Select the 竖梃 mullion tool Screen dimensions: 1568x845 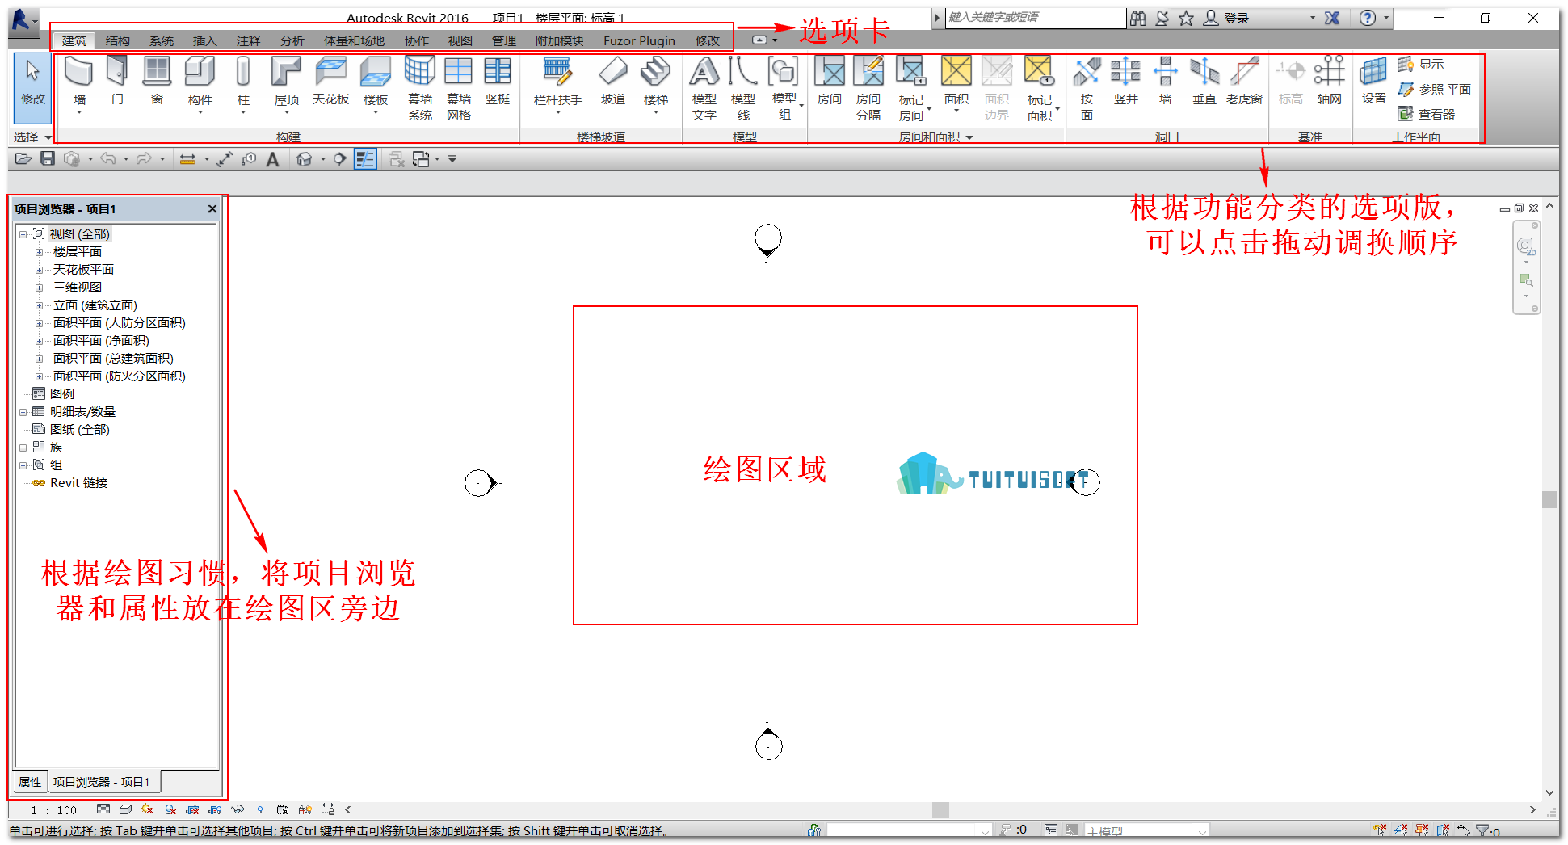coord(498,82)
